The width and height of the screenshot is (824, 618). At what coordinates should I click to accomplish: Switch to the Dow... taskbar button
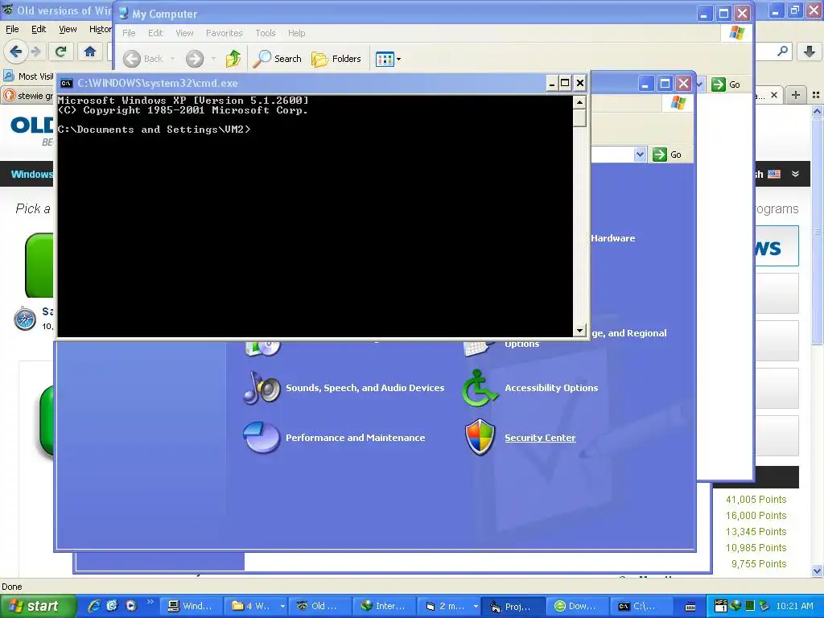577,606
